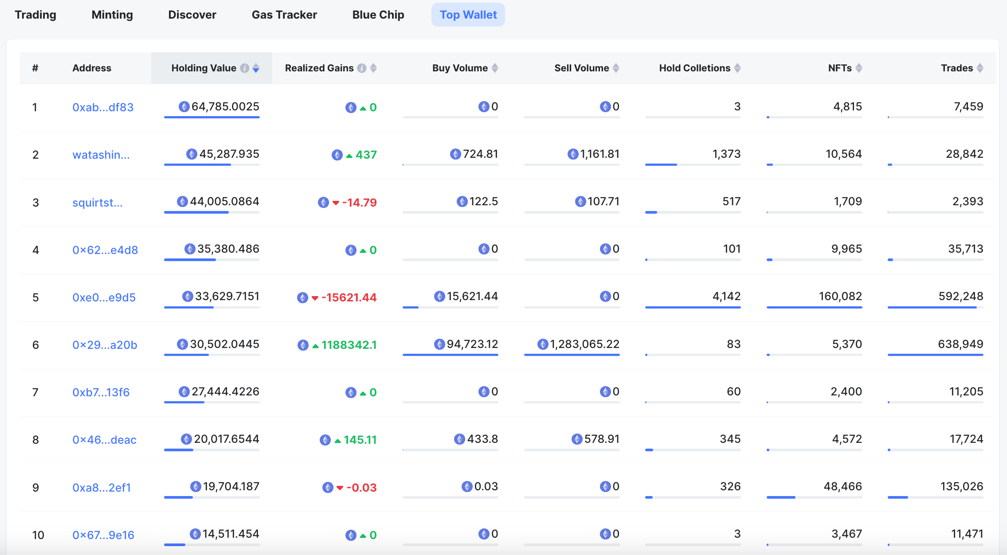The width and height of the screenshot is (1007, 555).
Task: Click ETH icon beside 45,287.935 holding value
Action: [192, 154]
